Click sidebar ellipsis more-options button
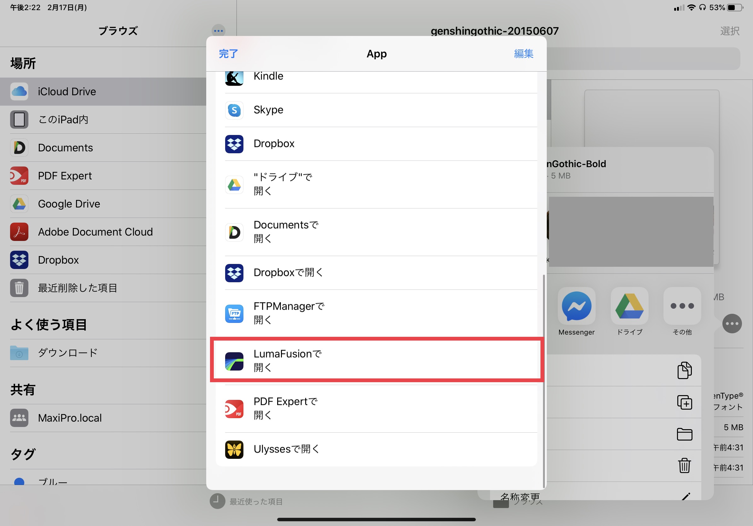Screen dimensions: 753x526 (219, 31)
